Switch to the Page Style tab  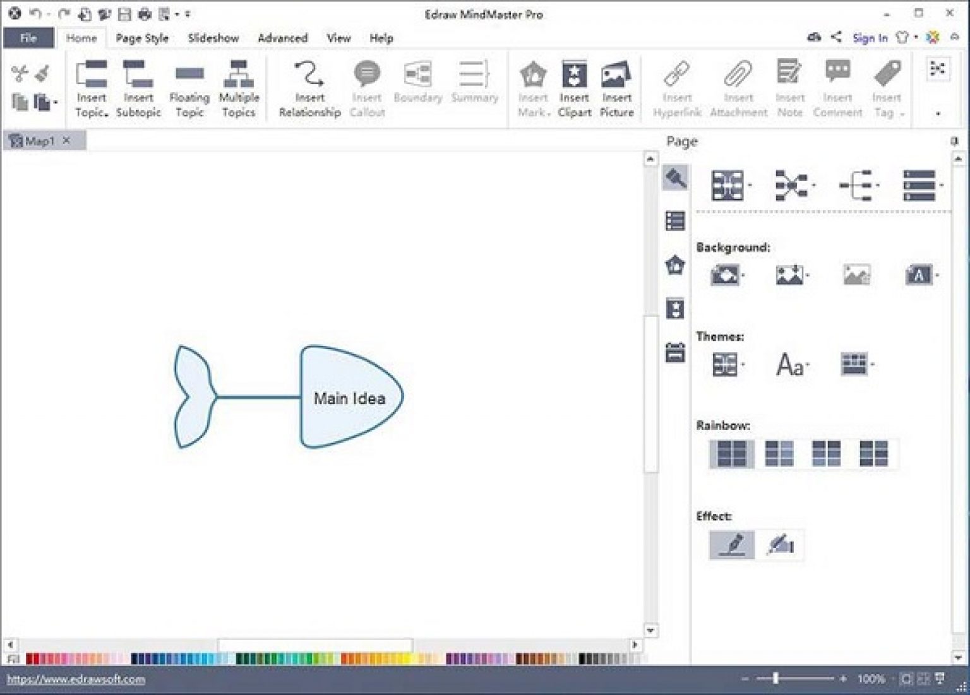click(142, 38)
